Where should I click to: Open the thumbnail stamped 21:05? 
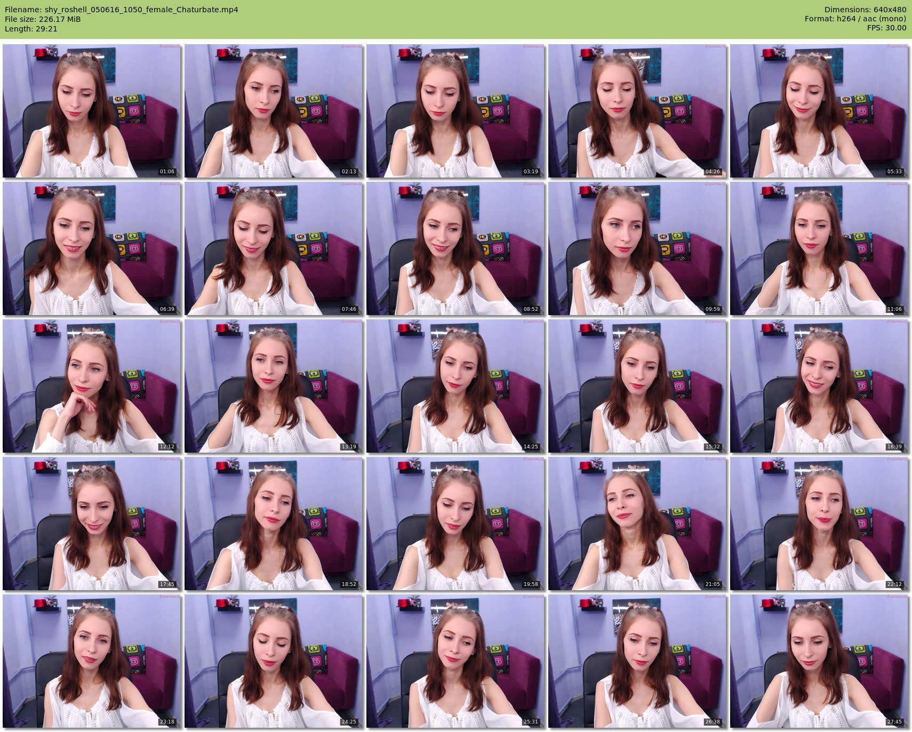[637, 524]
